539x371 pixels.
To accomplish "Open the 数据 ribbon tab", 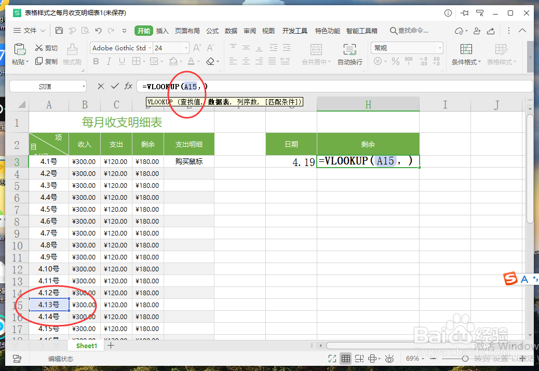I will coord(231,30).
